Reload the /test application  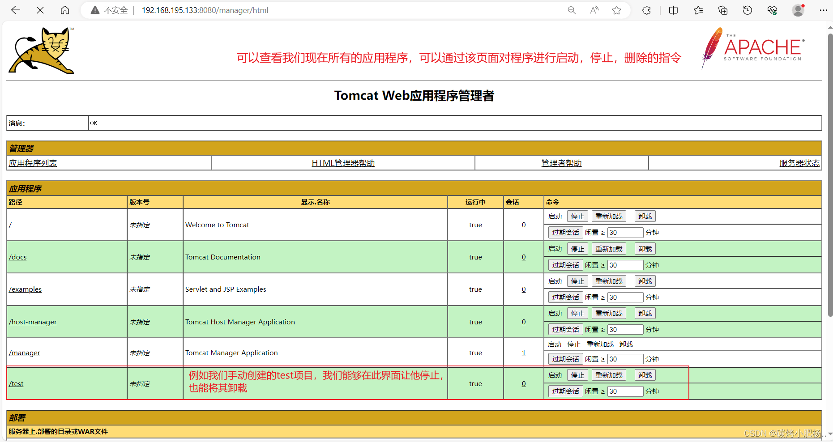[x=609, y=375]
